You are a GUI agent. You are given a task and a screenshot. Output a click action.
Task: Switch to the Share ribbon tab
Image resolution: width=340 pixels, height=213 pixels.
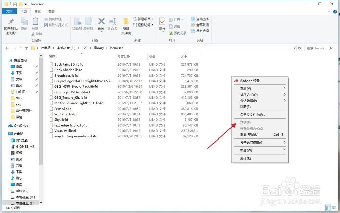tap(37, 11)
